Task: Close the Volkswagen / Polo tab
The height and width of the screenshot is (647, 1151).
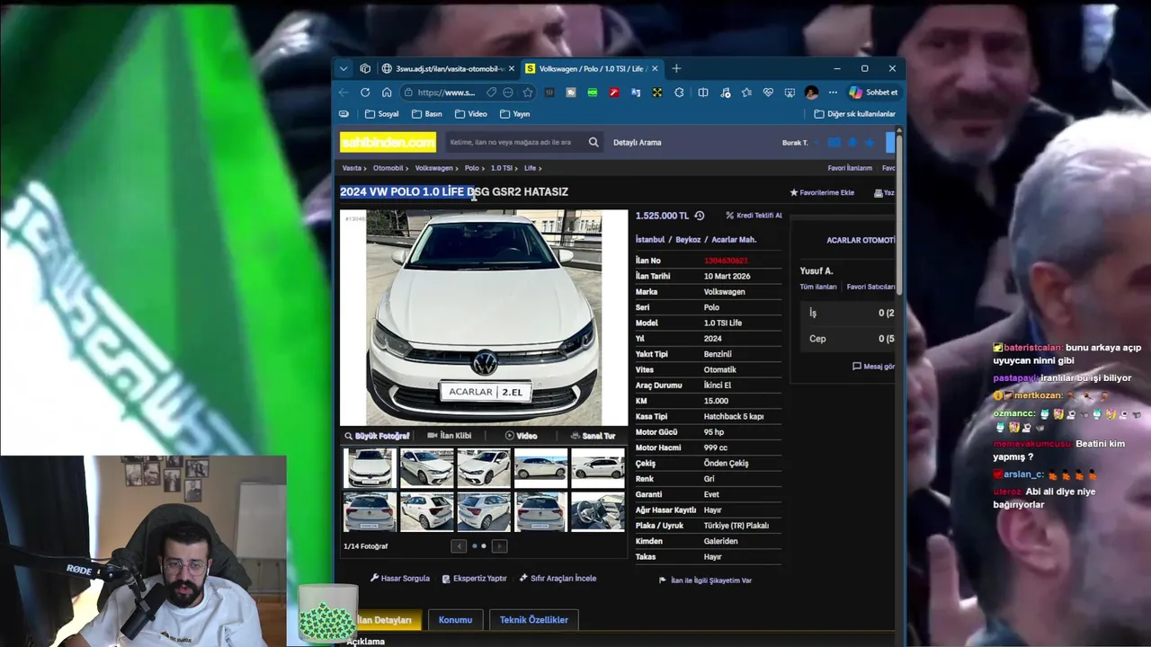Action: click(x=655, y=68)
